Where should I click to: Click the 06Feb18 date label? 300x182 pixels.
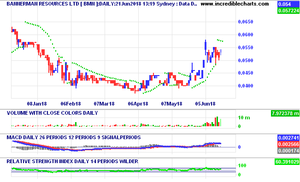[71, 104]
